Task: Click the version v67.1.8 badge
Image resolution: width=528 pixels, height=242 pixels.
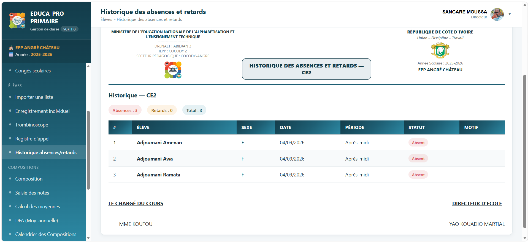Action: [69, 29]
